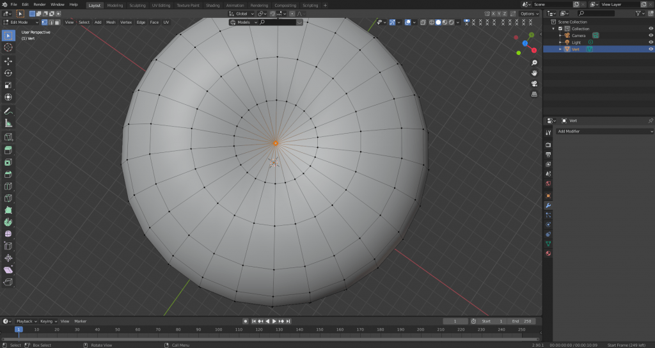Select the Rotate tool
The height and width of the screenshot is (348, 655).
tap(8, 73)
